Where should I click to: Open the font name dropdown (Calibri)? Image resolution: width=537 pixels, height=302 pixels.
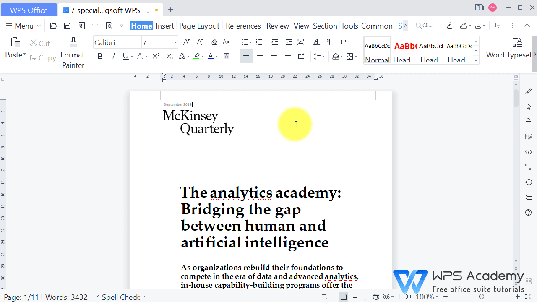click(x=139, y=42)
